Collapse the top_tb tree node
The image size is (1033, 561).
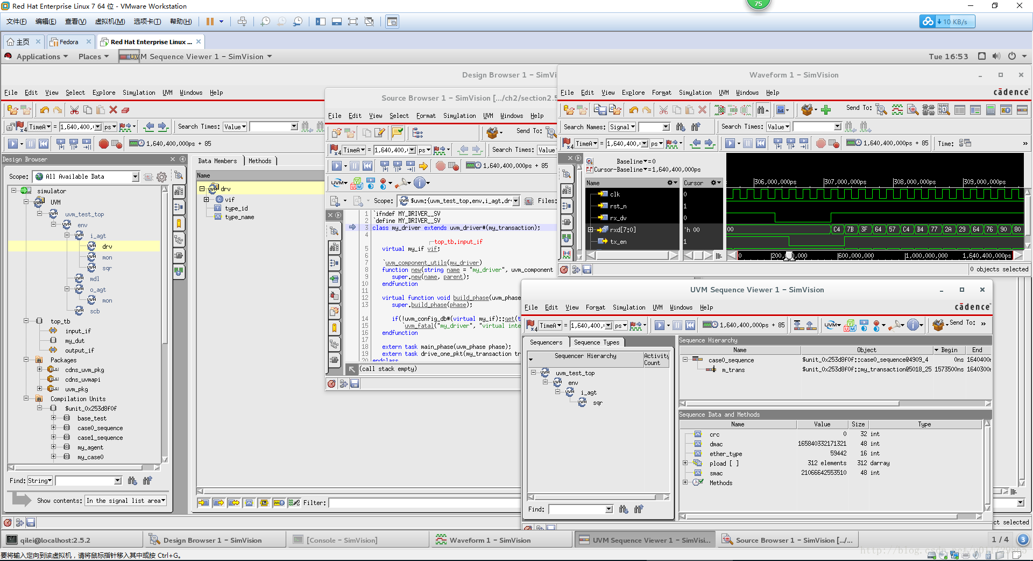click(x=26, y=321)
